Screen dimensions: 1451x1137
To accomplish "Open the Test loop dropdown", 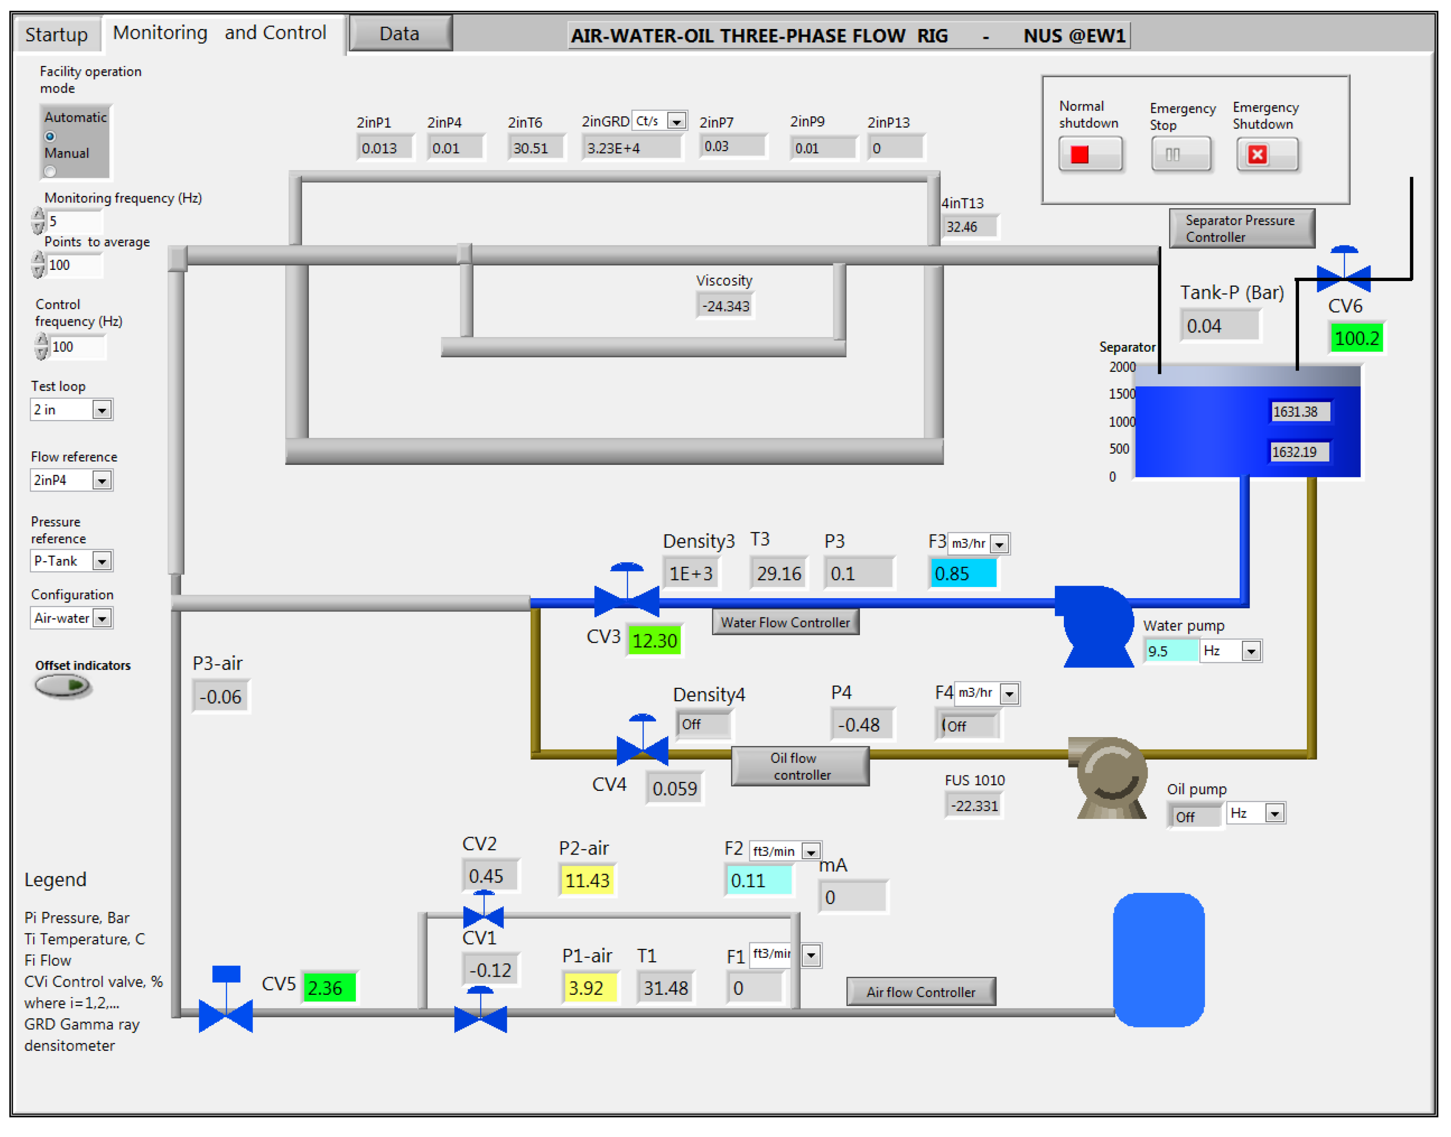I will pyautogui.click(x=101, y=410).
